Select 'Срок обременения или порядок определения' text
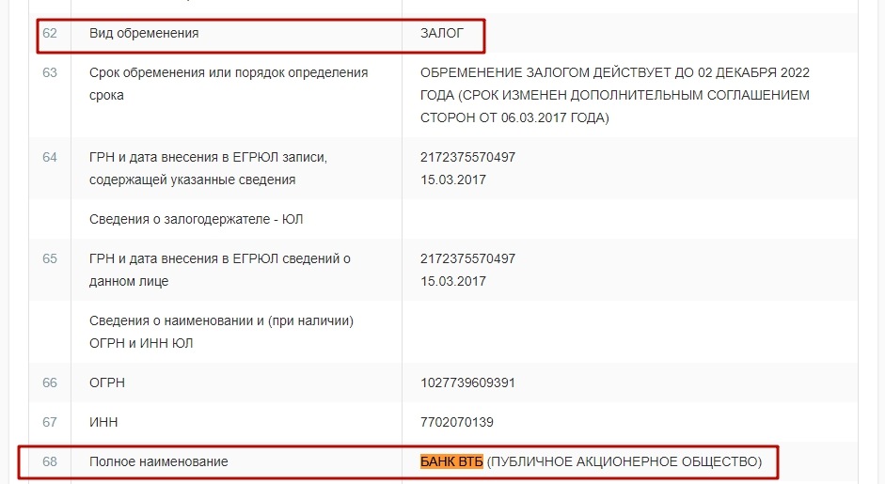 point(229,72)
